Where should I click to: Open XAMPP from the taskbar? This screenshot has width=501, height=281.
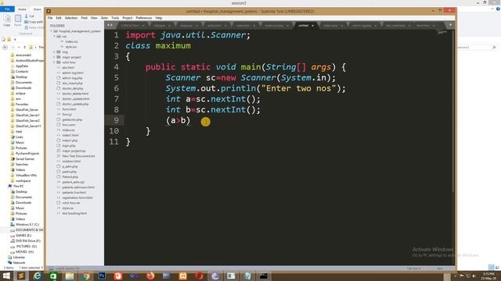pos(182,276)
